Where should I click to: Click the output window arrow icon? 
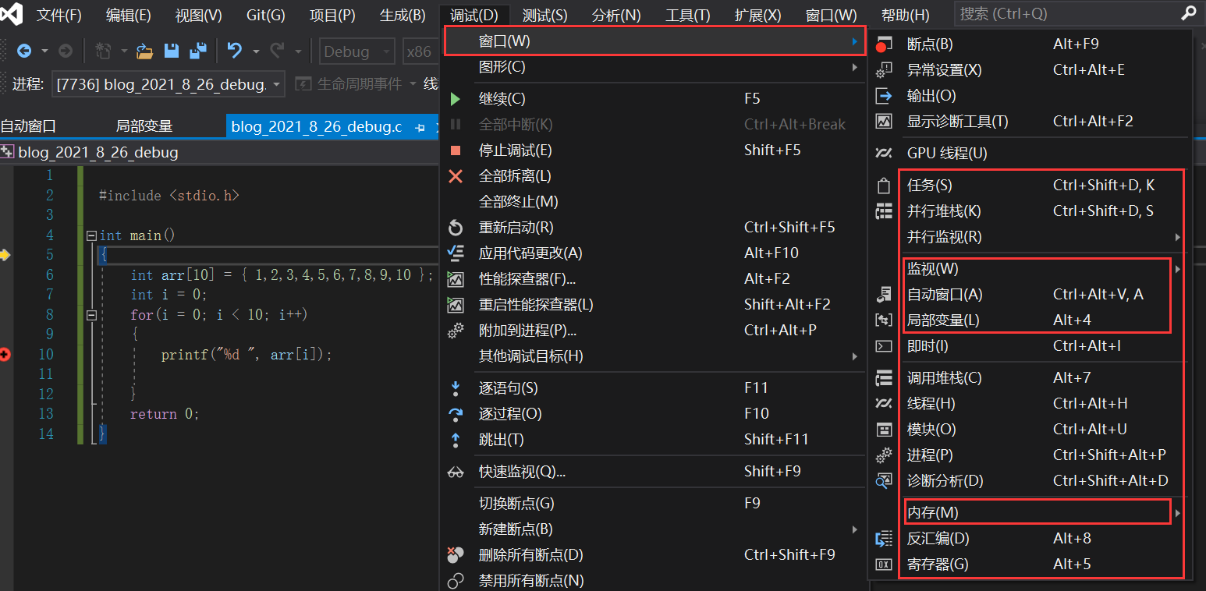pyautogui.click(x=883, y=96)
